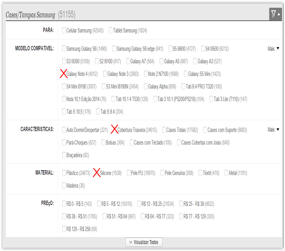The width and height of the screenshot is (285, 251).
Task: Check price range R$ 129 - R$ 258
Action: coord(64,229)
